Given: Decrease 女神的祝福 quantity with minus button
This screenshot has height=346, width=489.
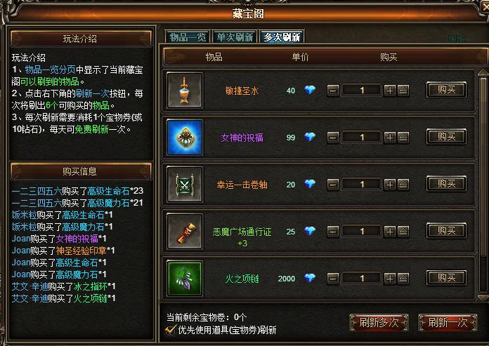Looking at the screenshot, I should [x=333, y=138].
